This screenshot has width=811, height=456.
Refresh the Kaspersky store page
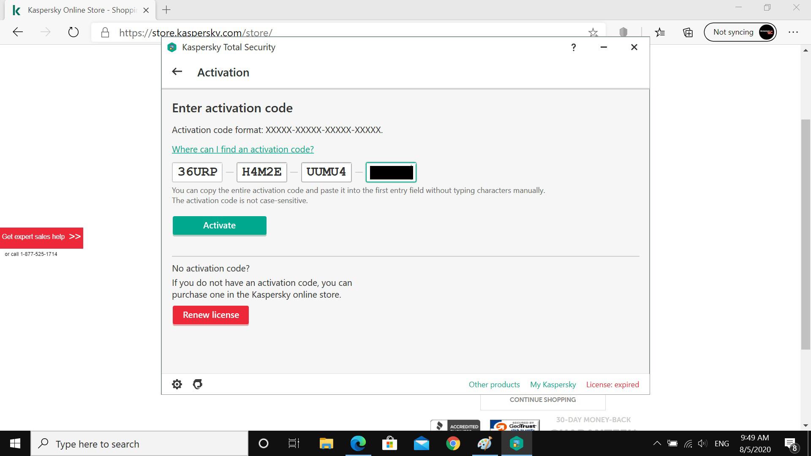73,32
